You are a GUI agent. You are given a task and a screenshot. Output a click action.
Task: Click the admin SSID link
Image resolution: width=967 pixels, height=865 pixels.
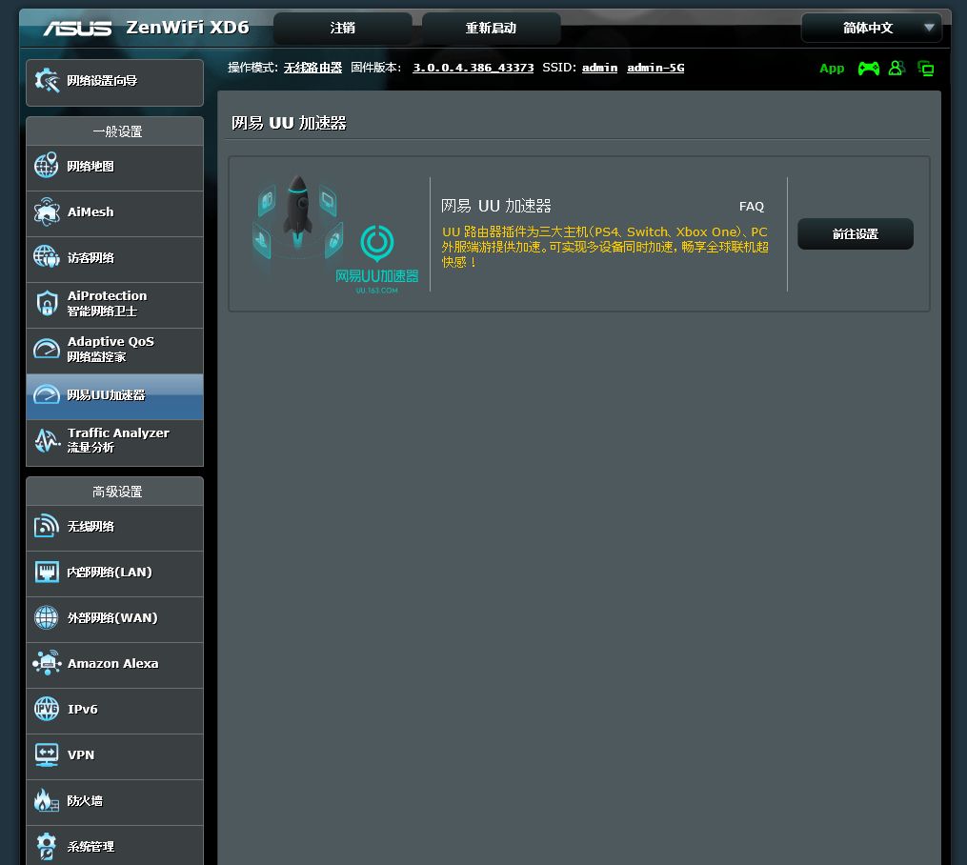point(599,68)
